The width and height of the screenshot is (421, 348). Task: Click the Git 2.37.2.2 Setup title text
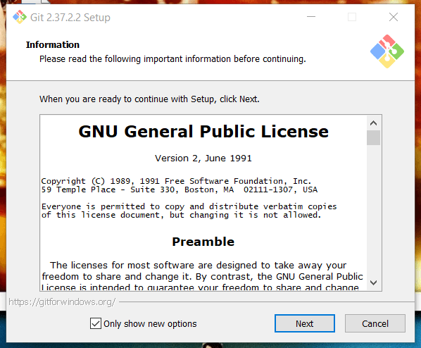pyautogui.click(x=70, y=18)
